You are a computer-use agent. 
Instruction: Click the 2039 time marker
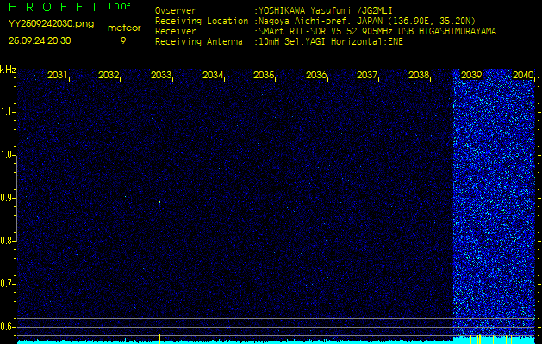471,76
